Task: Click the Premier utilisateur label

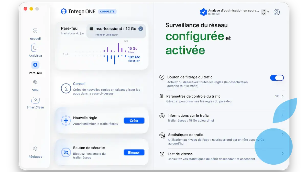Action: point(106,35)
